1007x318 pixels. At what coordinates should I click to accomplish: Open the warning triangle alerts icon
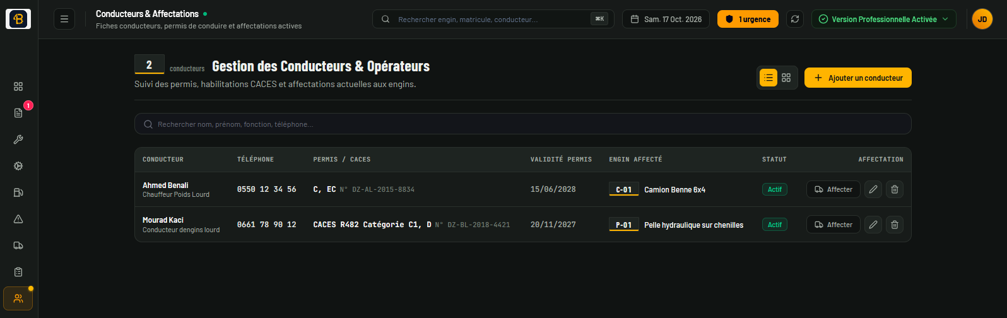pyautogui.click(x=18, y=219)
